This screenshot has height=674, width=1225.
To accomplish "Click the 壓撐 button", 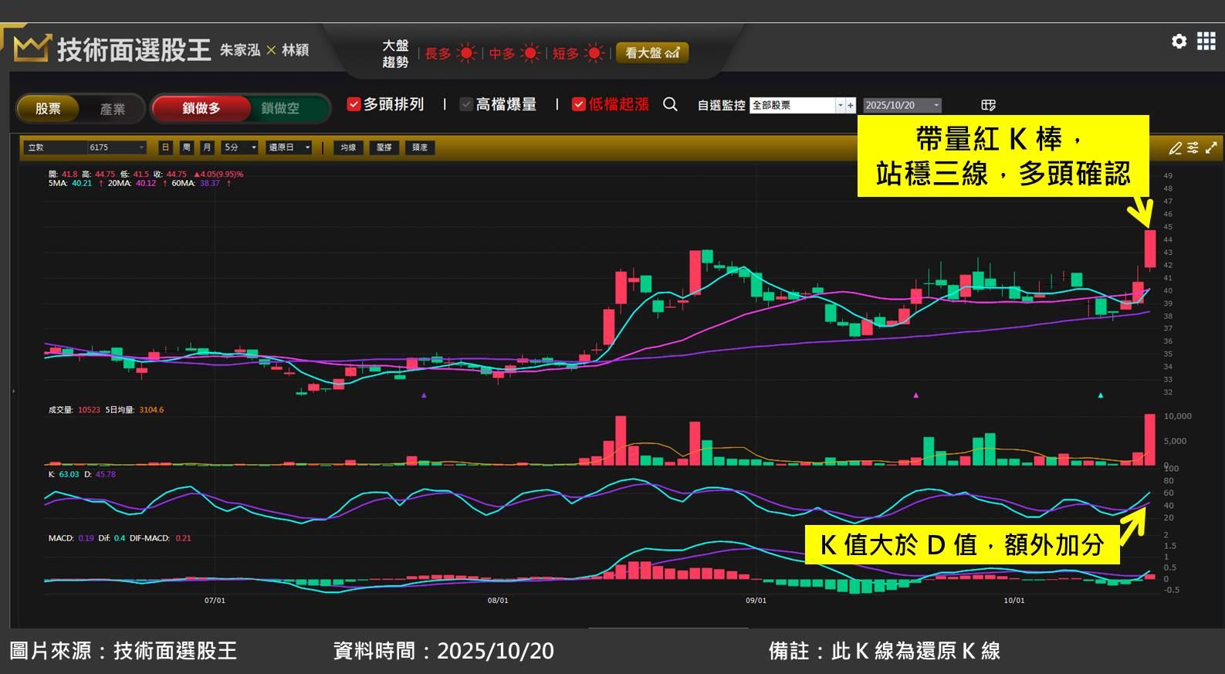I will point(384,147).
